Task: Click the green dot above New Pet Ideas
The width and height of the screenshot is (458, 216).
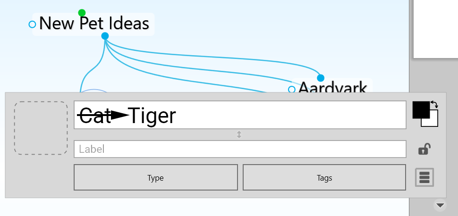Action: click(x=82, y=13)
